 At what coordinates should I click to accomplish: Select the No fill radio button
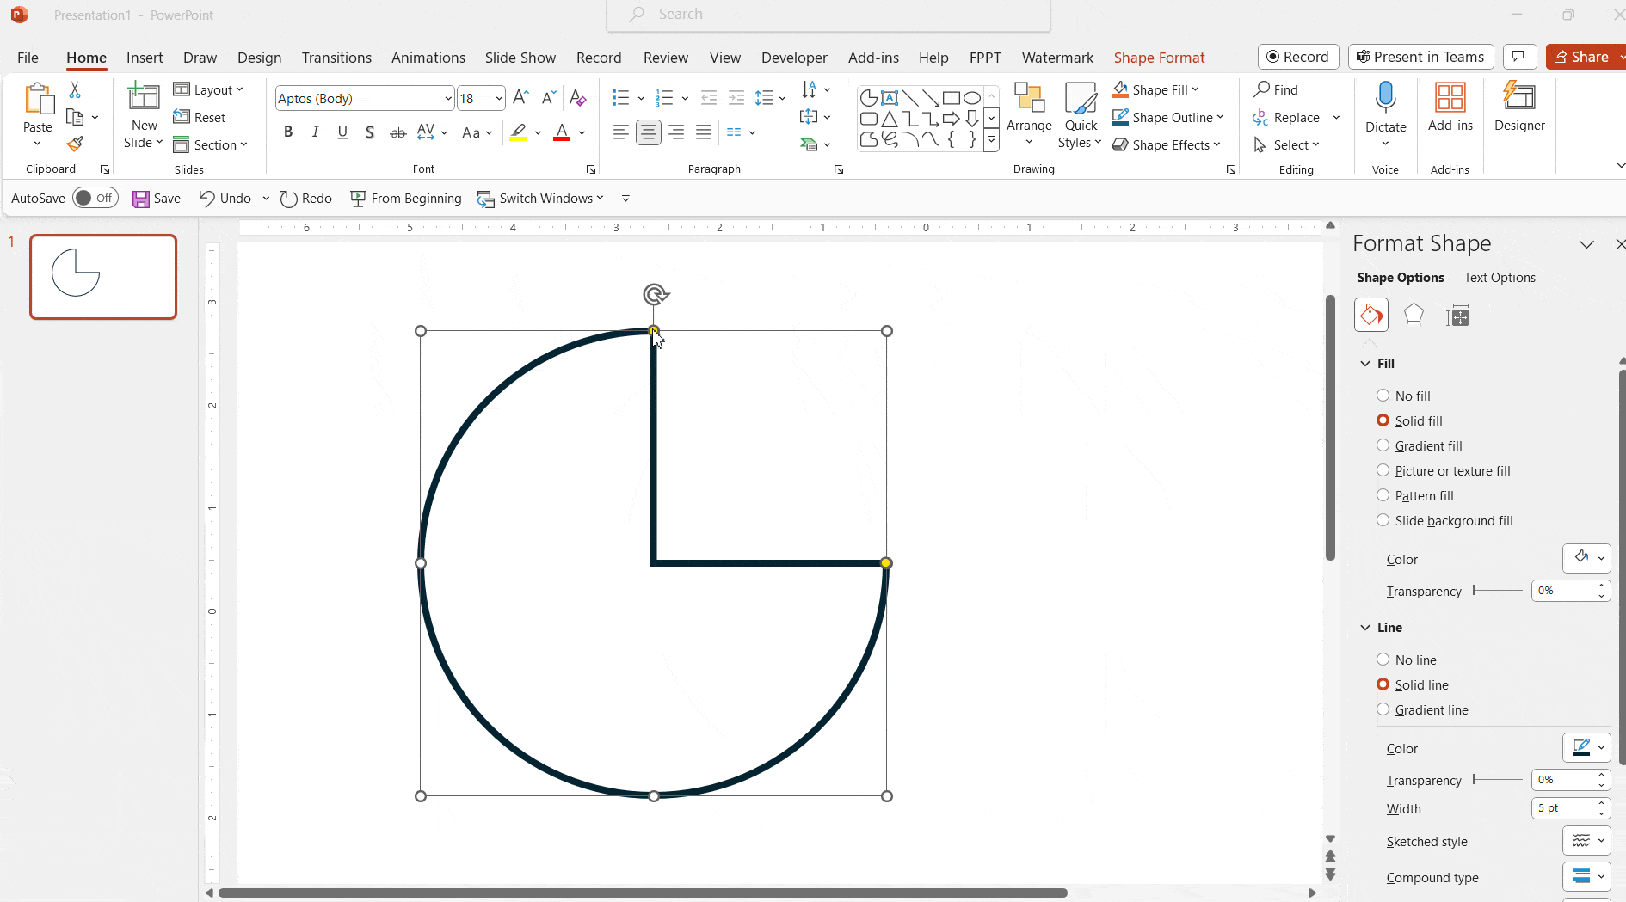coord(1383,395)
